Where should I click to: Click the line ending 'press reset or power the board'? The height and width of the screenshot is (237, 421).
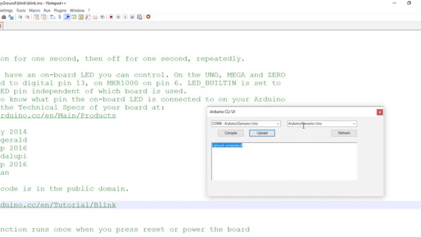click(125, 230)
